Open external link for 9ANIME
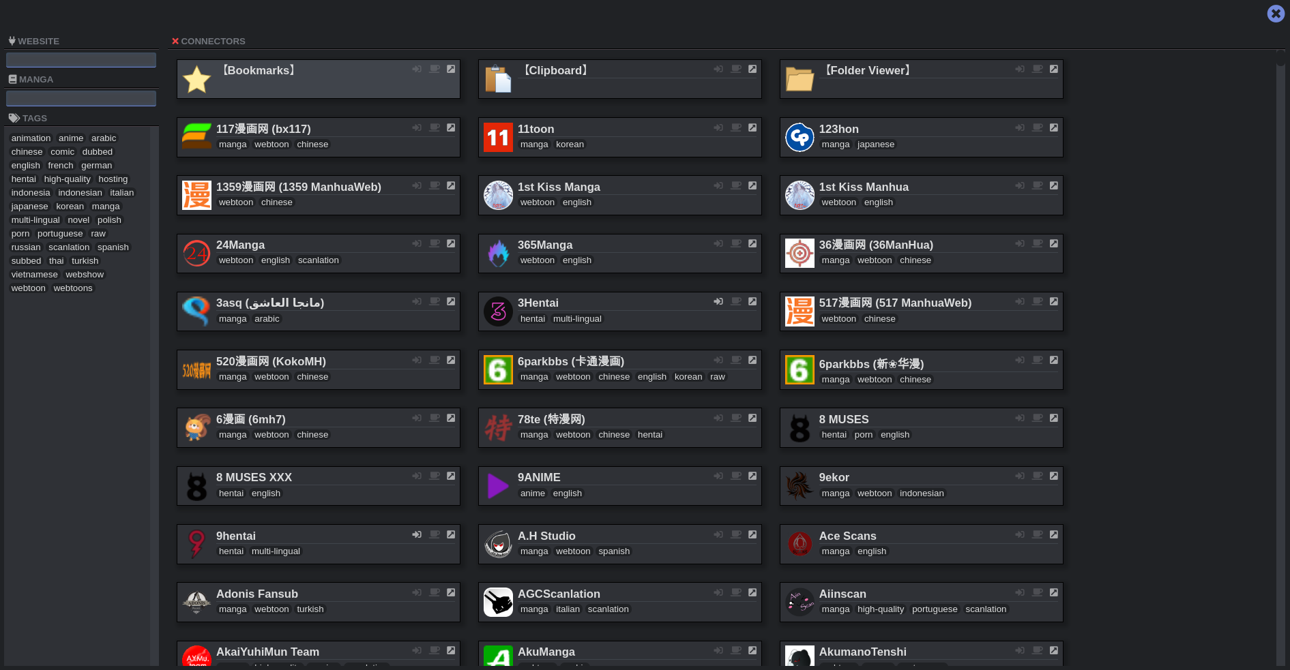Image resolution: width=1290 pixels, height=670 pixels. point(752,476)
